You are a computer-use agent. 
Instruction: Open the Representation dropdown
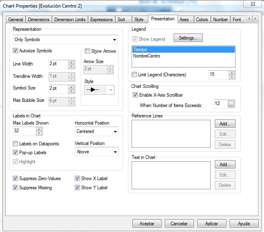click(x=115, y=40)
